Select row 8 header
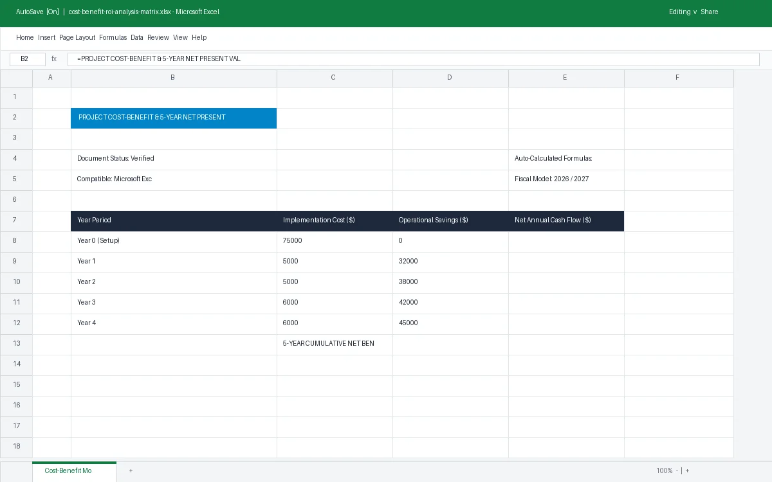 pyautogui.click(x=16, y=241)
